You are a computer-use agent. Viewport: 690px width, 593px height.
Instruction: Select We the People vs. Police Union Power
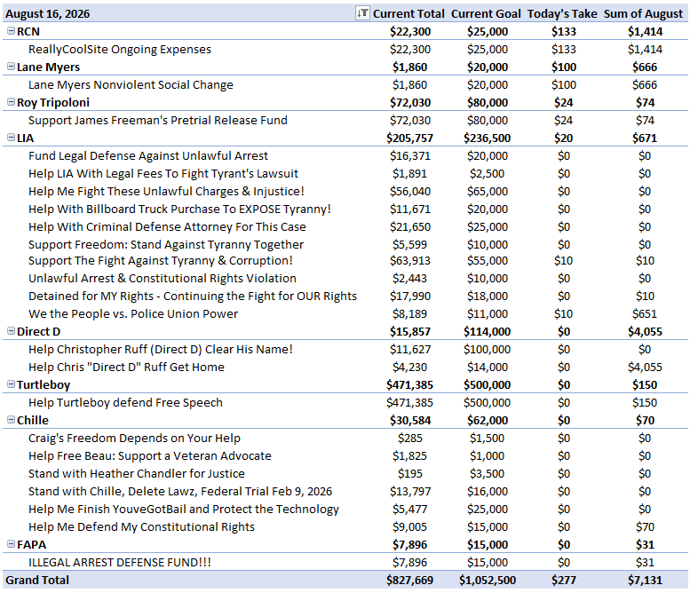click(x=133, y=313)
